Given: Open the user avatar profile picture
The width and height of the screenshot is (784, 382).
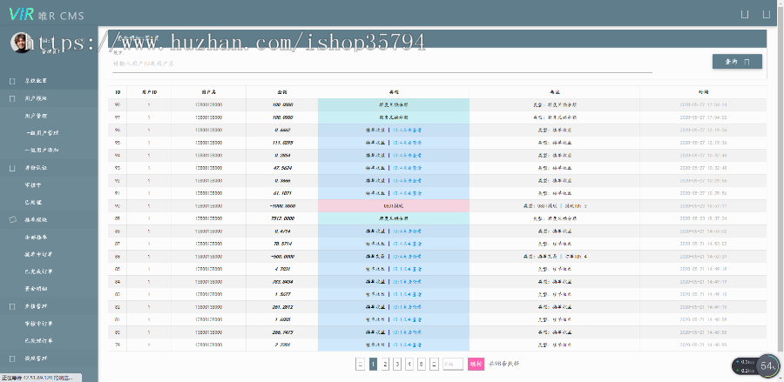Looking at the screenshot, I should (20, 43).
